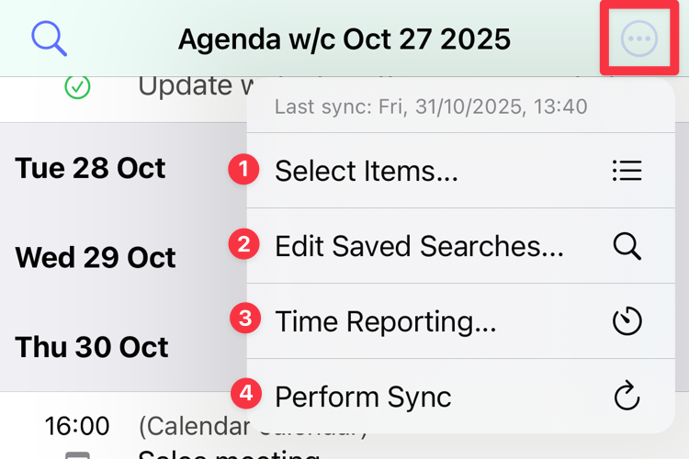This screenshot has height=459, width=689.
Task: Tap the Tue 28 Oct day header
Action: [x=90, y=169]
